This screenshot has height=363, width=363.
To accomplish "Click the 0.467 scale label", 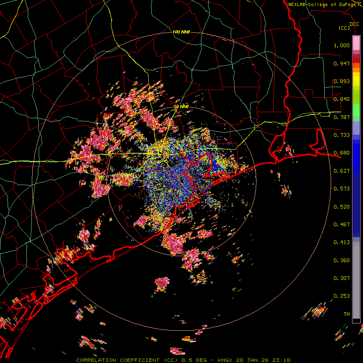I will click(342, 225).
